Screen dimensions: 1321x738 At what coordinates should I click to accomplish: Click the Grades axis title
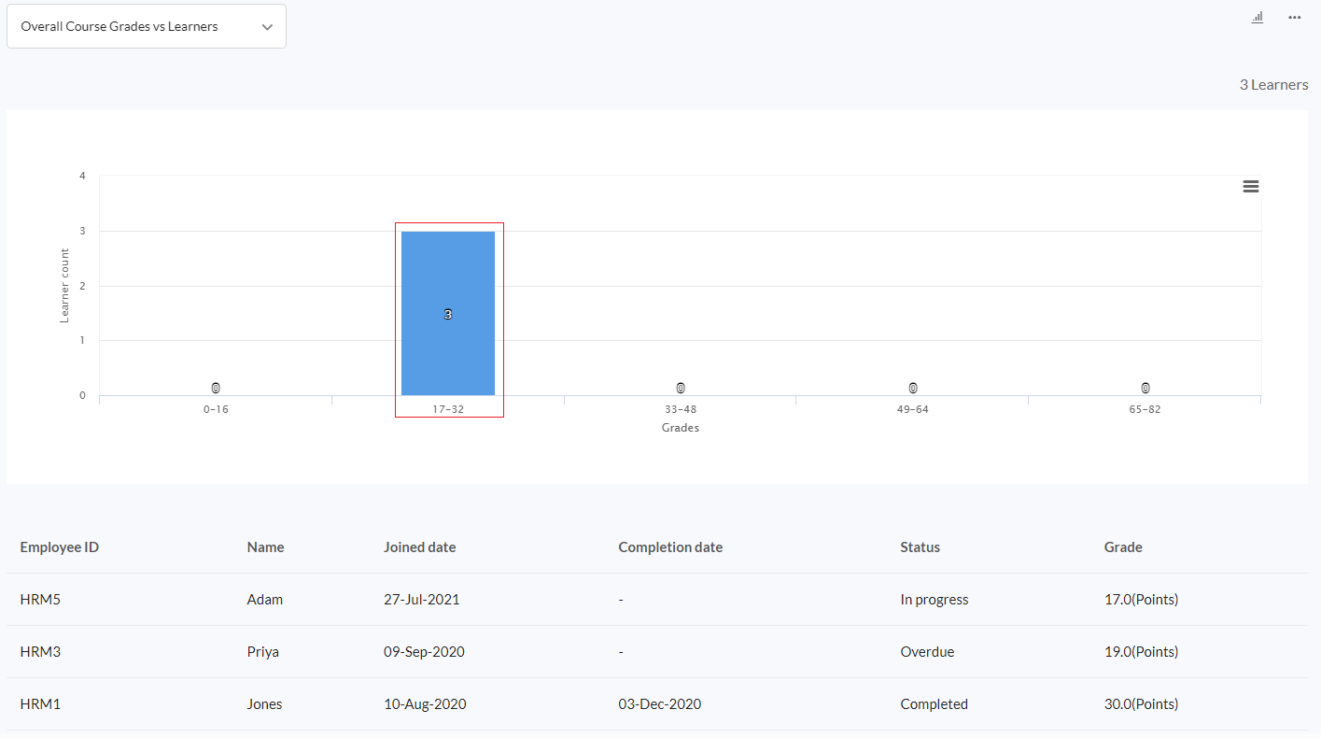pos(681,428)
